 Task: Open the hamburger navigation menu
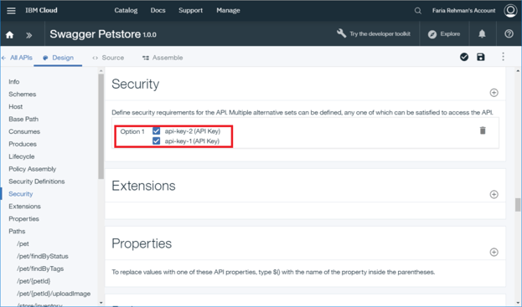click(11, 11)
